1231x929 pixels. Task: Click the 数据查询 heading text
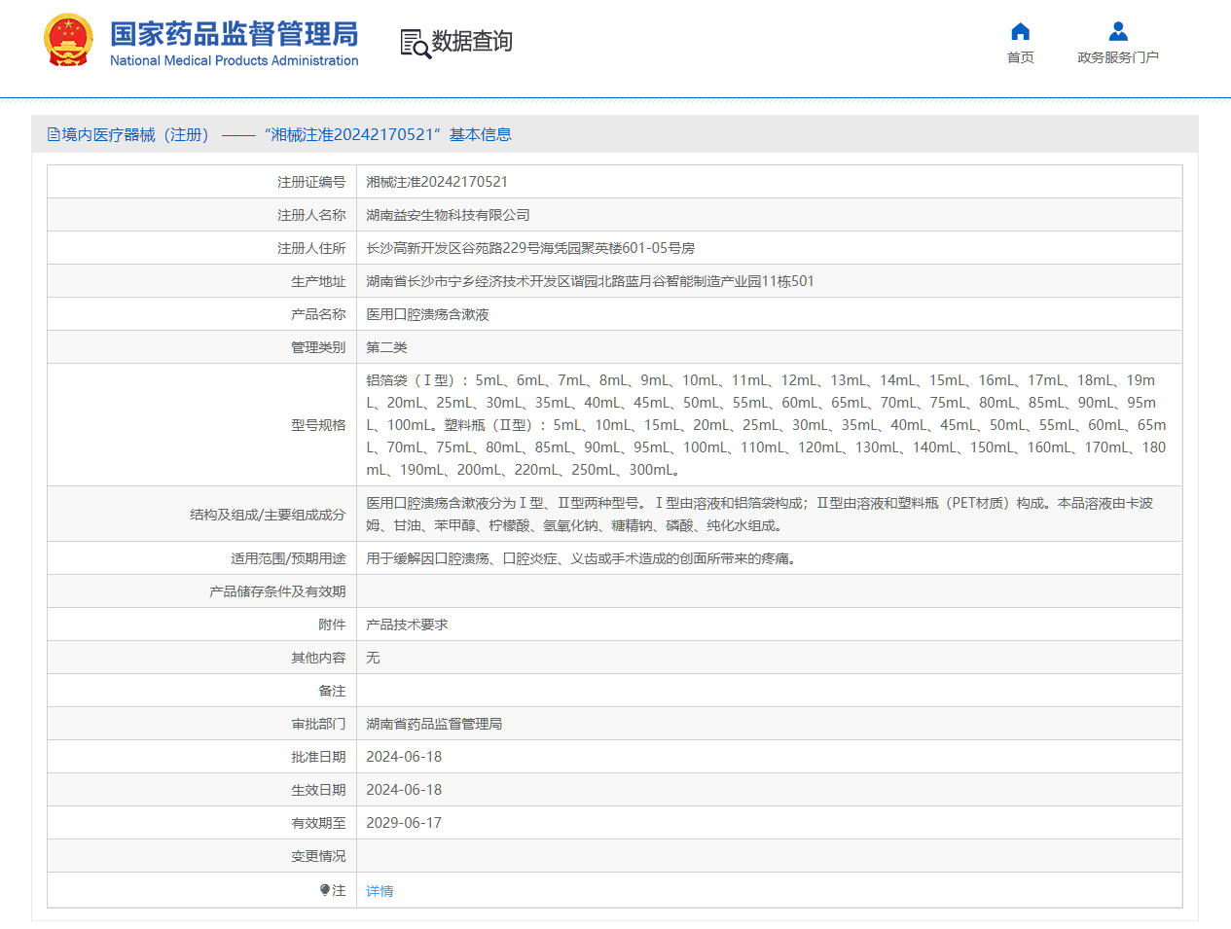(x=472, y=42)
